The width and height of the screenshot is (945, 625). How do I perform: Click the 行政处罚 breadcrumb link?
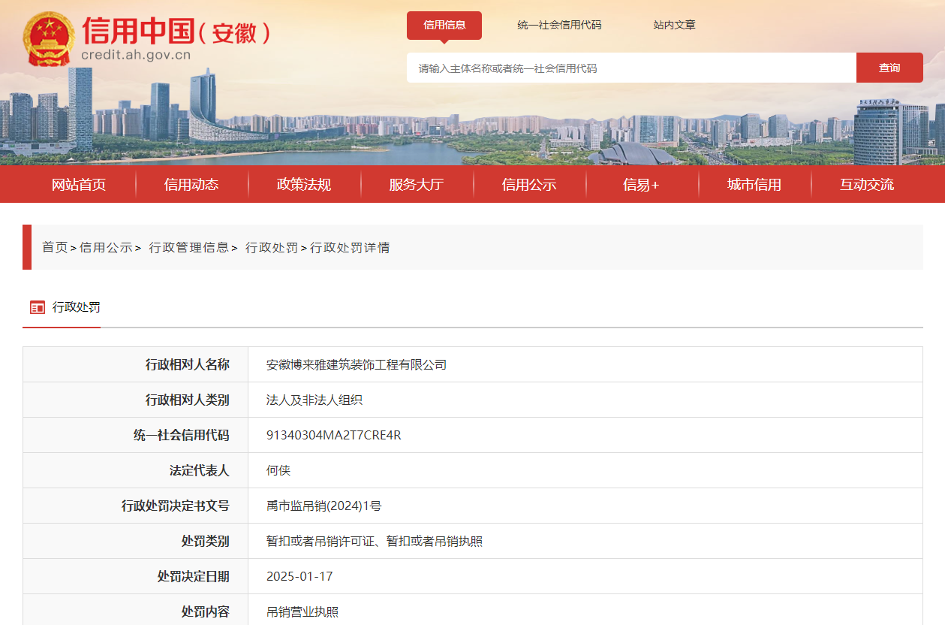coord(272,247)
